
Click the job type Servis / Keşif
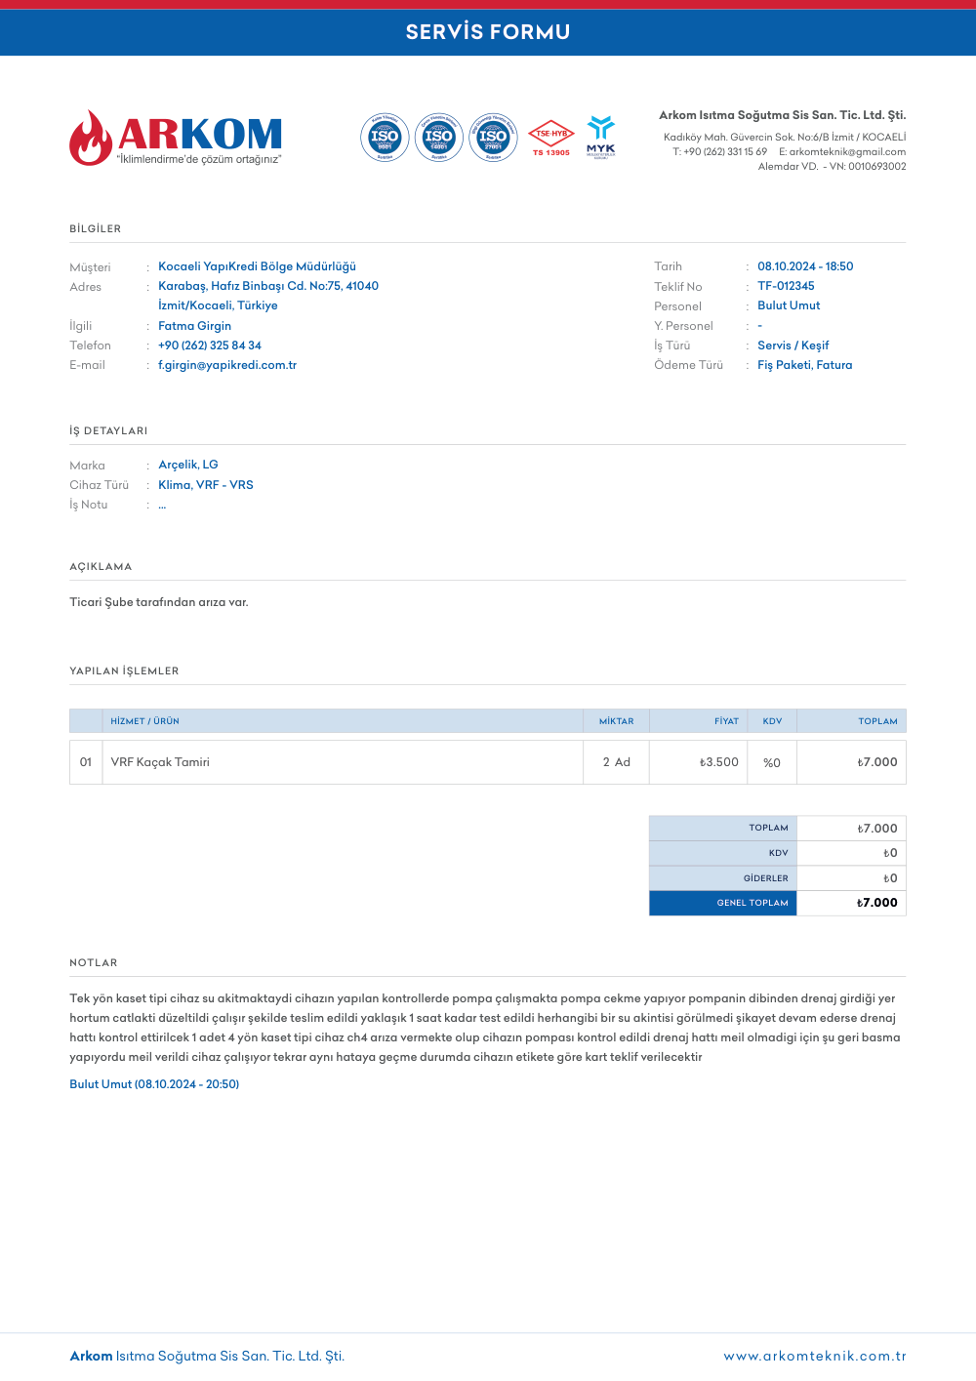coord(793,345)
